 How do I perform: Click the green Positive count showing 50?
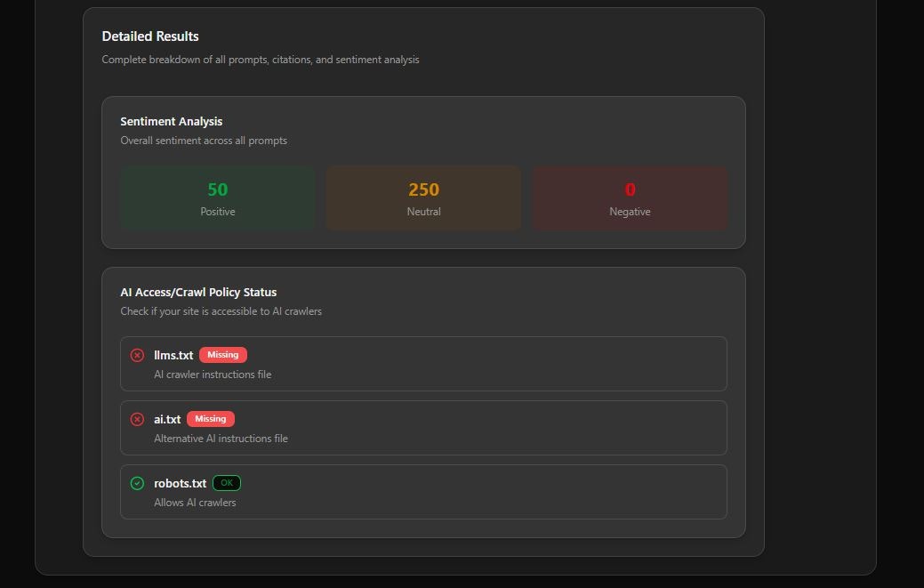[217, 189]
